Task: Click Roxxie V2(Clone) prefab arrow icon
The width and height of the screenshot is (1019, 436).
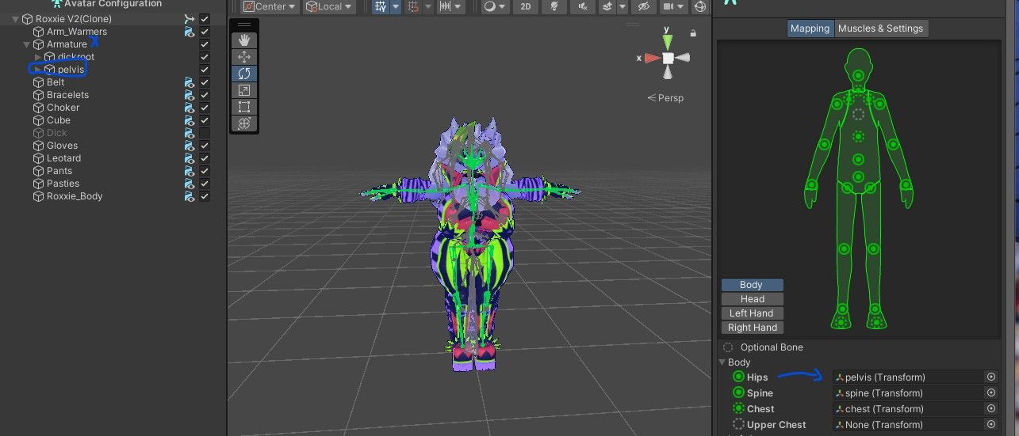Action: click(x=189, y=19)
